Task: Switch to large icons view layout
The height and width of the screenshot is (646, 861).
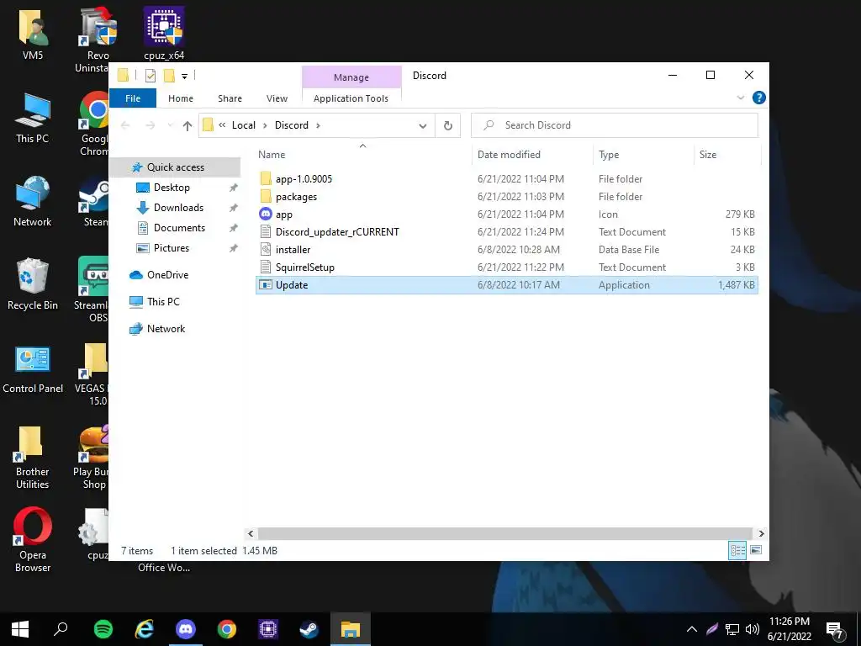Action: pos(756,550)
